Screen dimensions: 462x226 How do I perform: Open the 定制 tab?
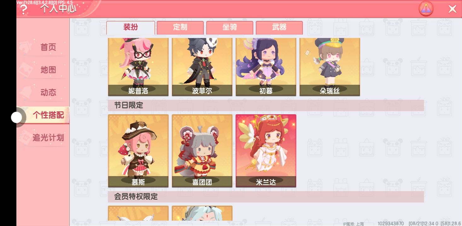coord(180,28)
